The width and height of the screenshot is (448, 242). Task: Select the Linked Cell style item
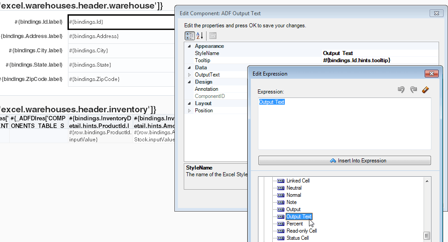pos(298,181)
